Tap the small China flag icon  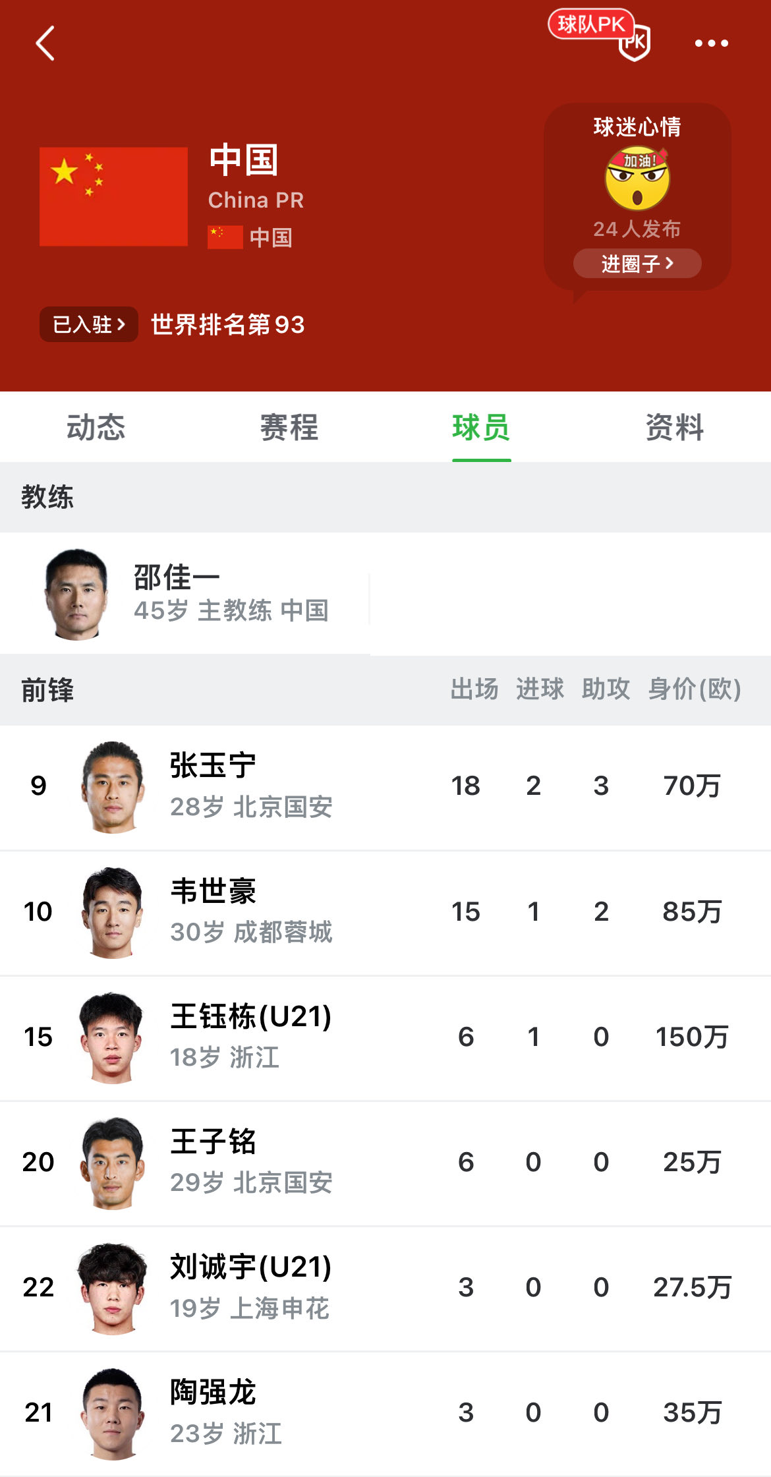coord(225,237)
